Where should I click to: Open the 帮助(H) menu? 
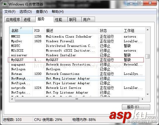tap(58, 12)
